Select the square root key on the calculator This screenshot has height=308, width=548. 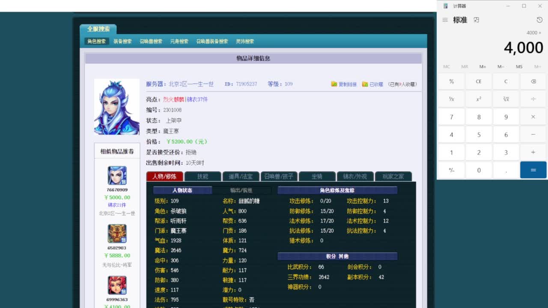tap(506, 99)
